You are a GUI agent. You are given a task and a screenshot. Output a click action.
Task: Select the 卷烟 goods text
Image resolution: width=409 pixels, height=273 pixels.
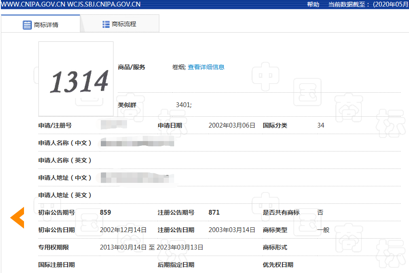pyautogui.click(x=176, y=67)
